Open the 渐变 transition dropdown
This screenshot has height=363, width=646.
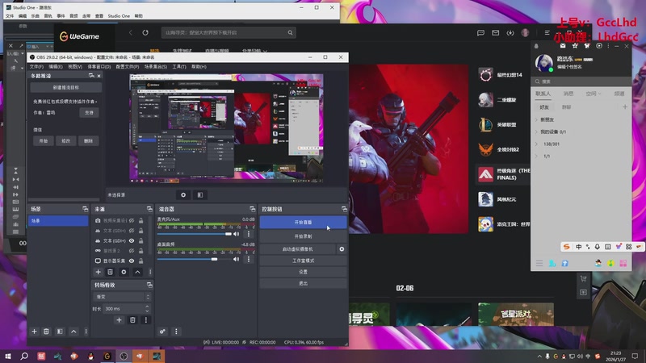click(x=122, y=297)
